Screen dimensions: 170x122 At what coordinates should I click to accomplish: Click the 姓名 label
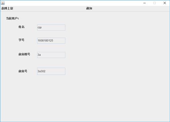22,27
